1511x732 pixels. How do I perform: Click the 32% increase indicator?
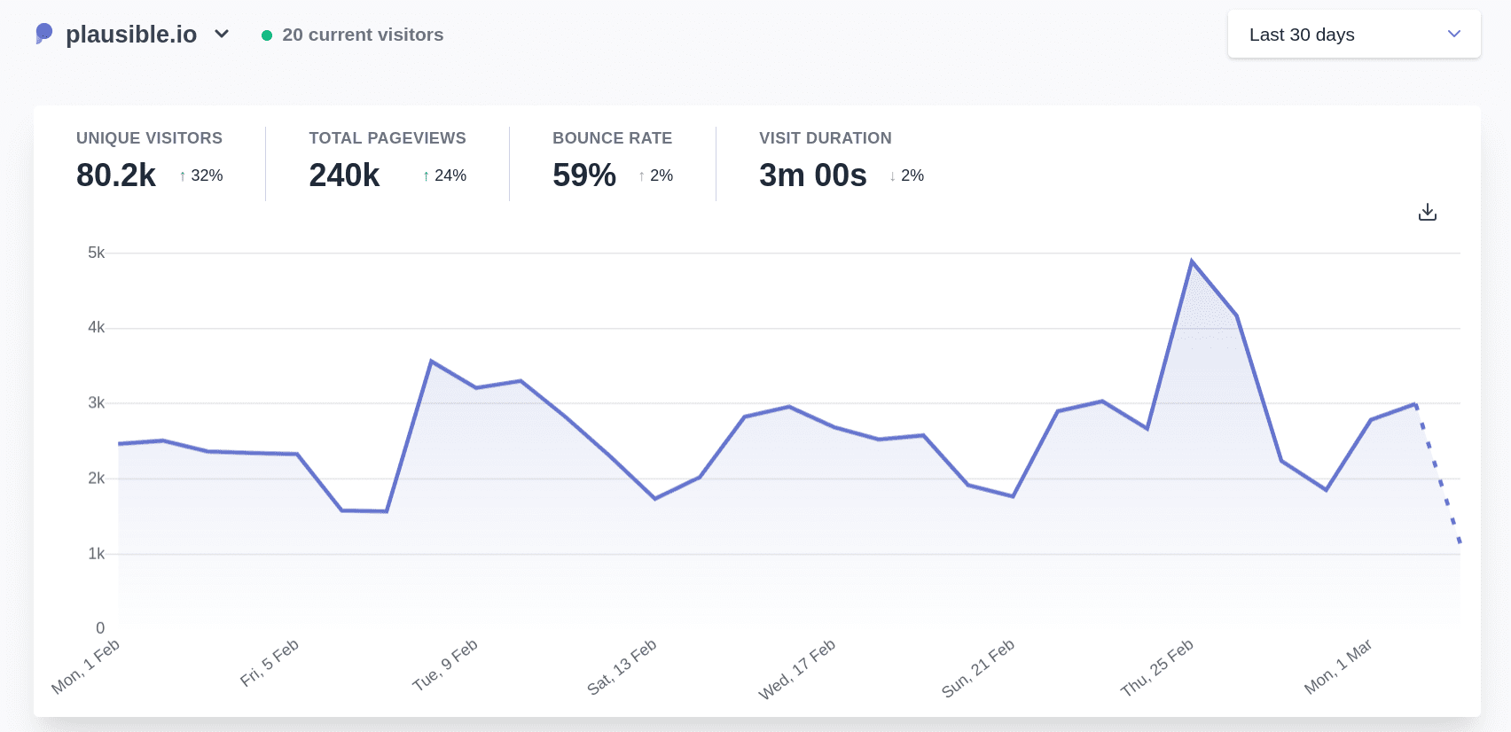click(x=200, y=175)
